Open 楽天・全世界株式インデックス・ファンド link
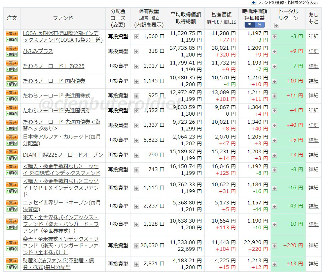This screenshot has height=272, width=322. 61,224
